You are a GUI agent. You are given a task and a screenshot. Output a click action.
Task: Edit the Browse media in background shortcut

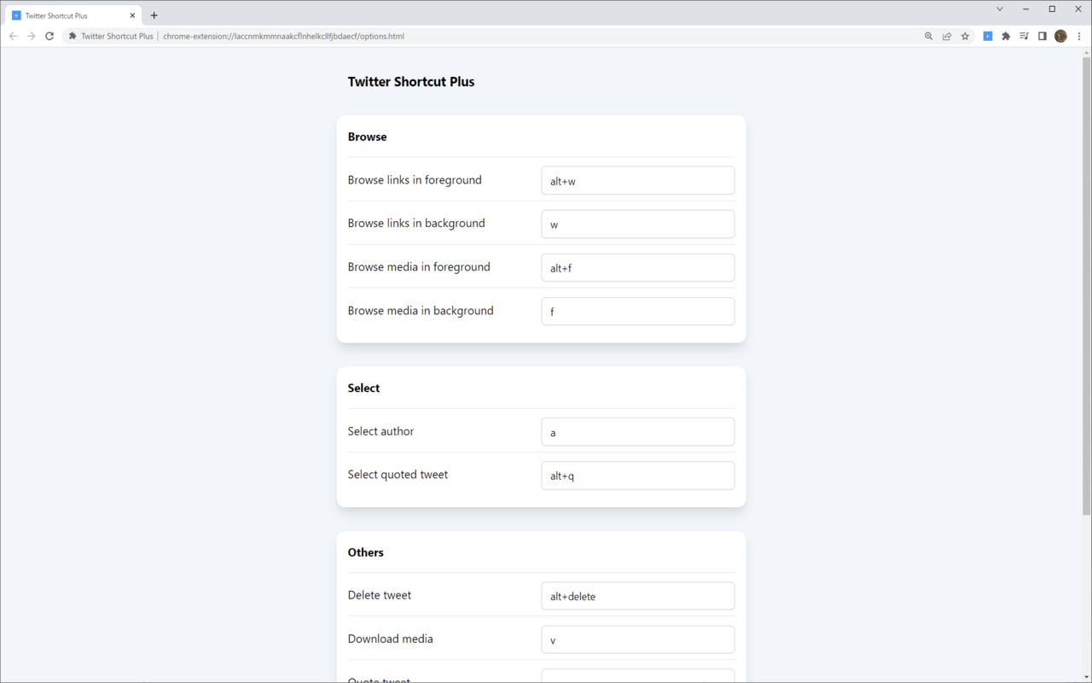(638, 312)
